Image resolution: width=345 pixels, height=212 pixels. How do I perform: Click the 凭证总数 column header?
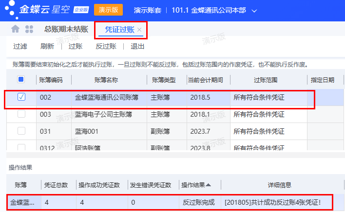(x=56, y=185)
